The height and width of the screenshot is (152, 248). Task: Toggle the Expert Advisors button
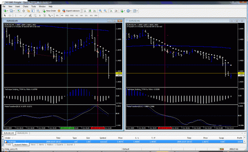(71, 11)
